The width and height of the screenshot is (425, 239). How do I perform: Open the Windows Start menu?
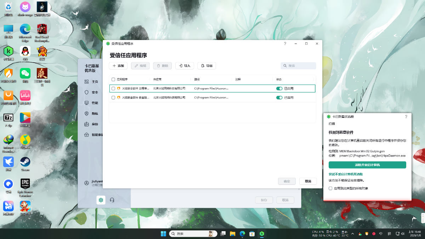163,234
